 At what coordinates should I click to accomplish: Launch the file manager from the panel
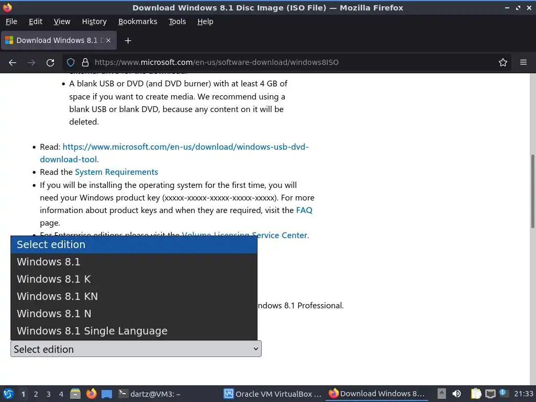(75, 394)
